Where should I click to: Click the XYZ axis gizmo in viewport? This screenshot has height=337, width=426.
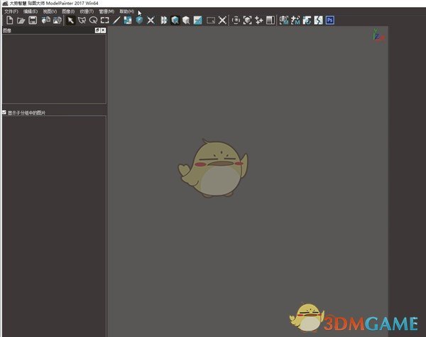click(378, 35)
